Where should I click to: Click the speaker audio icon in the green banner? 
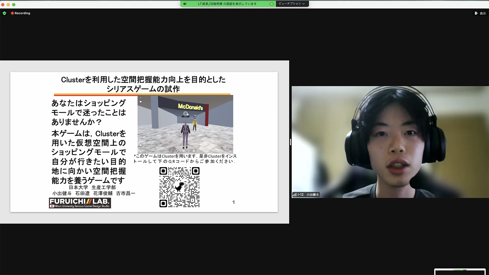[185, 4]
